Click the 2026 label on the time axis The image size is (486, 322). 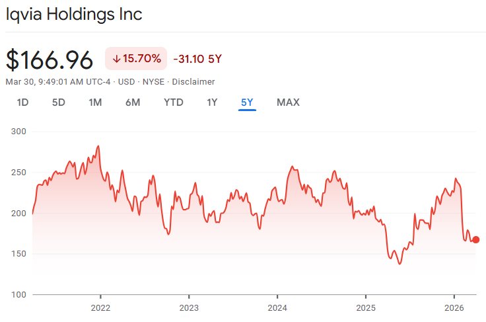454,307
